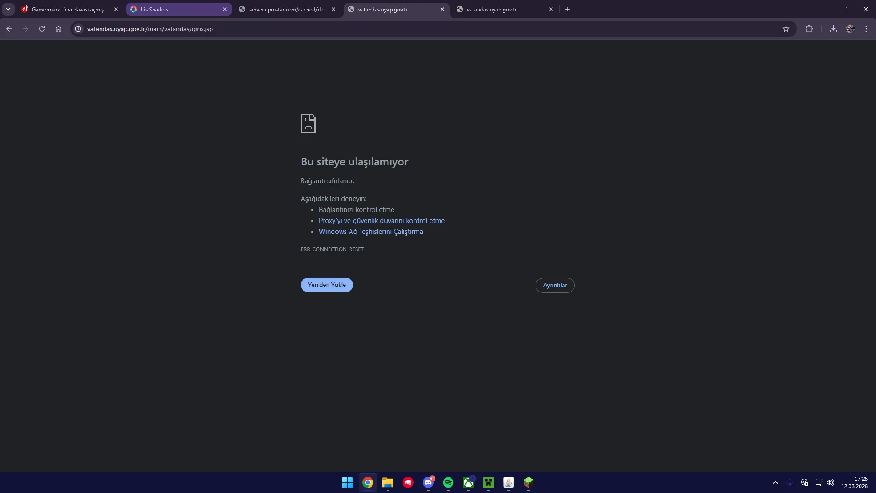Image resolution: width=876 pixels, height=493 pixels.
Task: Click the Chrome profile avatar
Action: tap(850, 29)
